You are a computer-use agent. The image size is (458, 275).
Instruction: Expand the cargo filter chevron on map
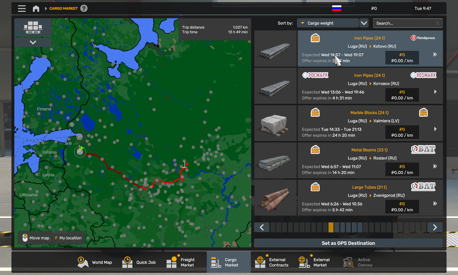[33, 42]
